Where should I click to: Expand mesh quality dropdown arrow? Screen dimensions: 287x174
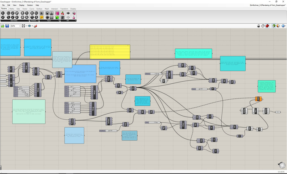pos(285,26)
